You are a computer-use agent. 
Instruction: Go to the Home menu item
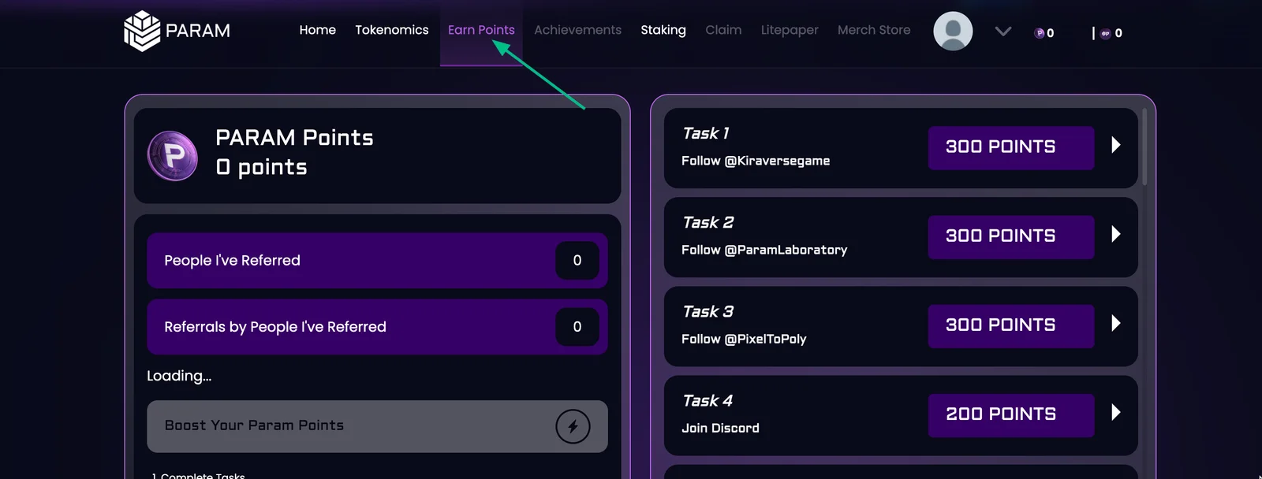coord(318,30)
